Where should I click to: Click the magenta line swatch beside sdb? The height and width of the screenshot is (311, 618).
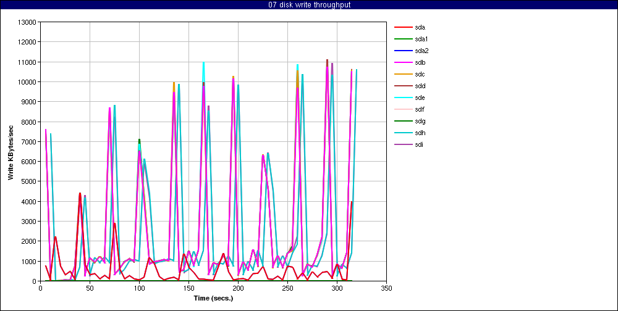point(402,62)
